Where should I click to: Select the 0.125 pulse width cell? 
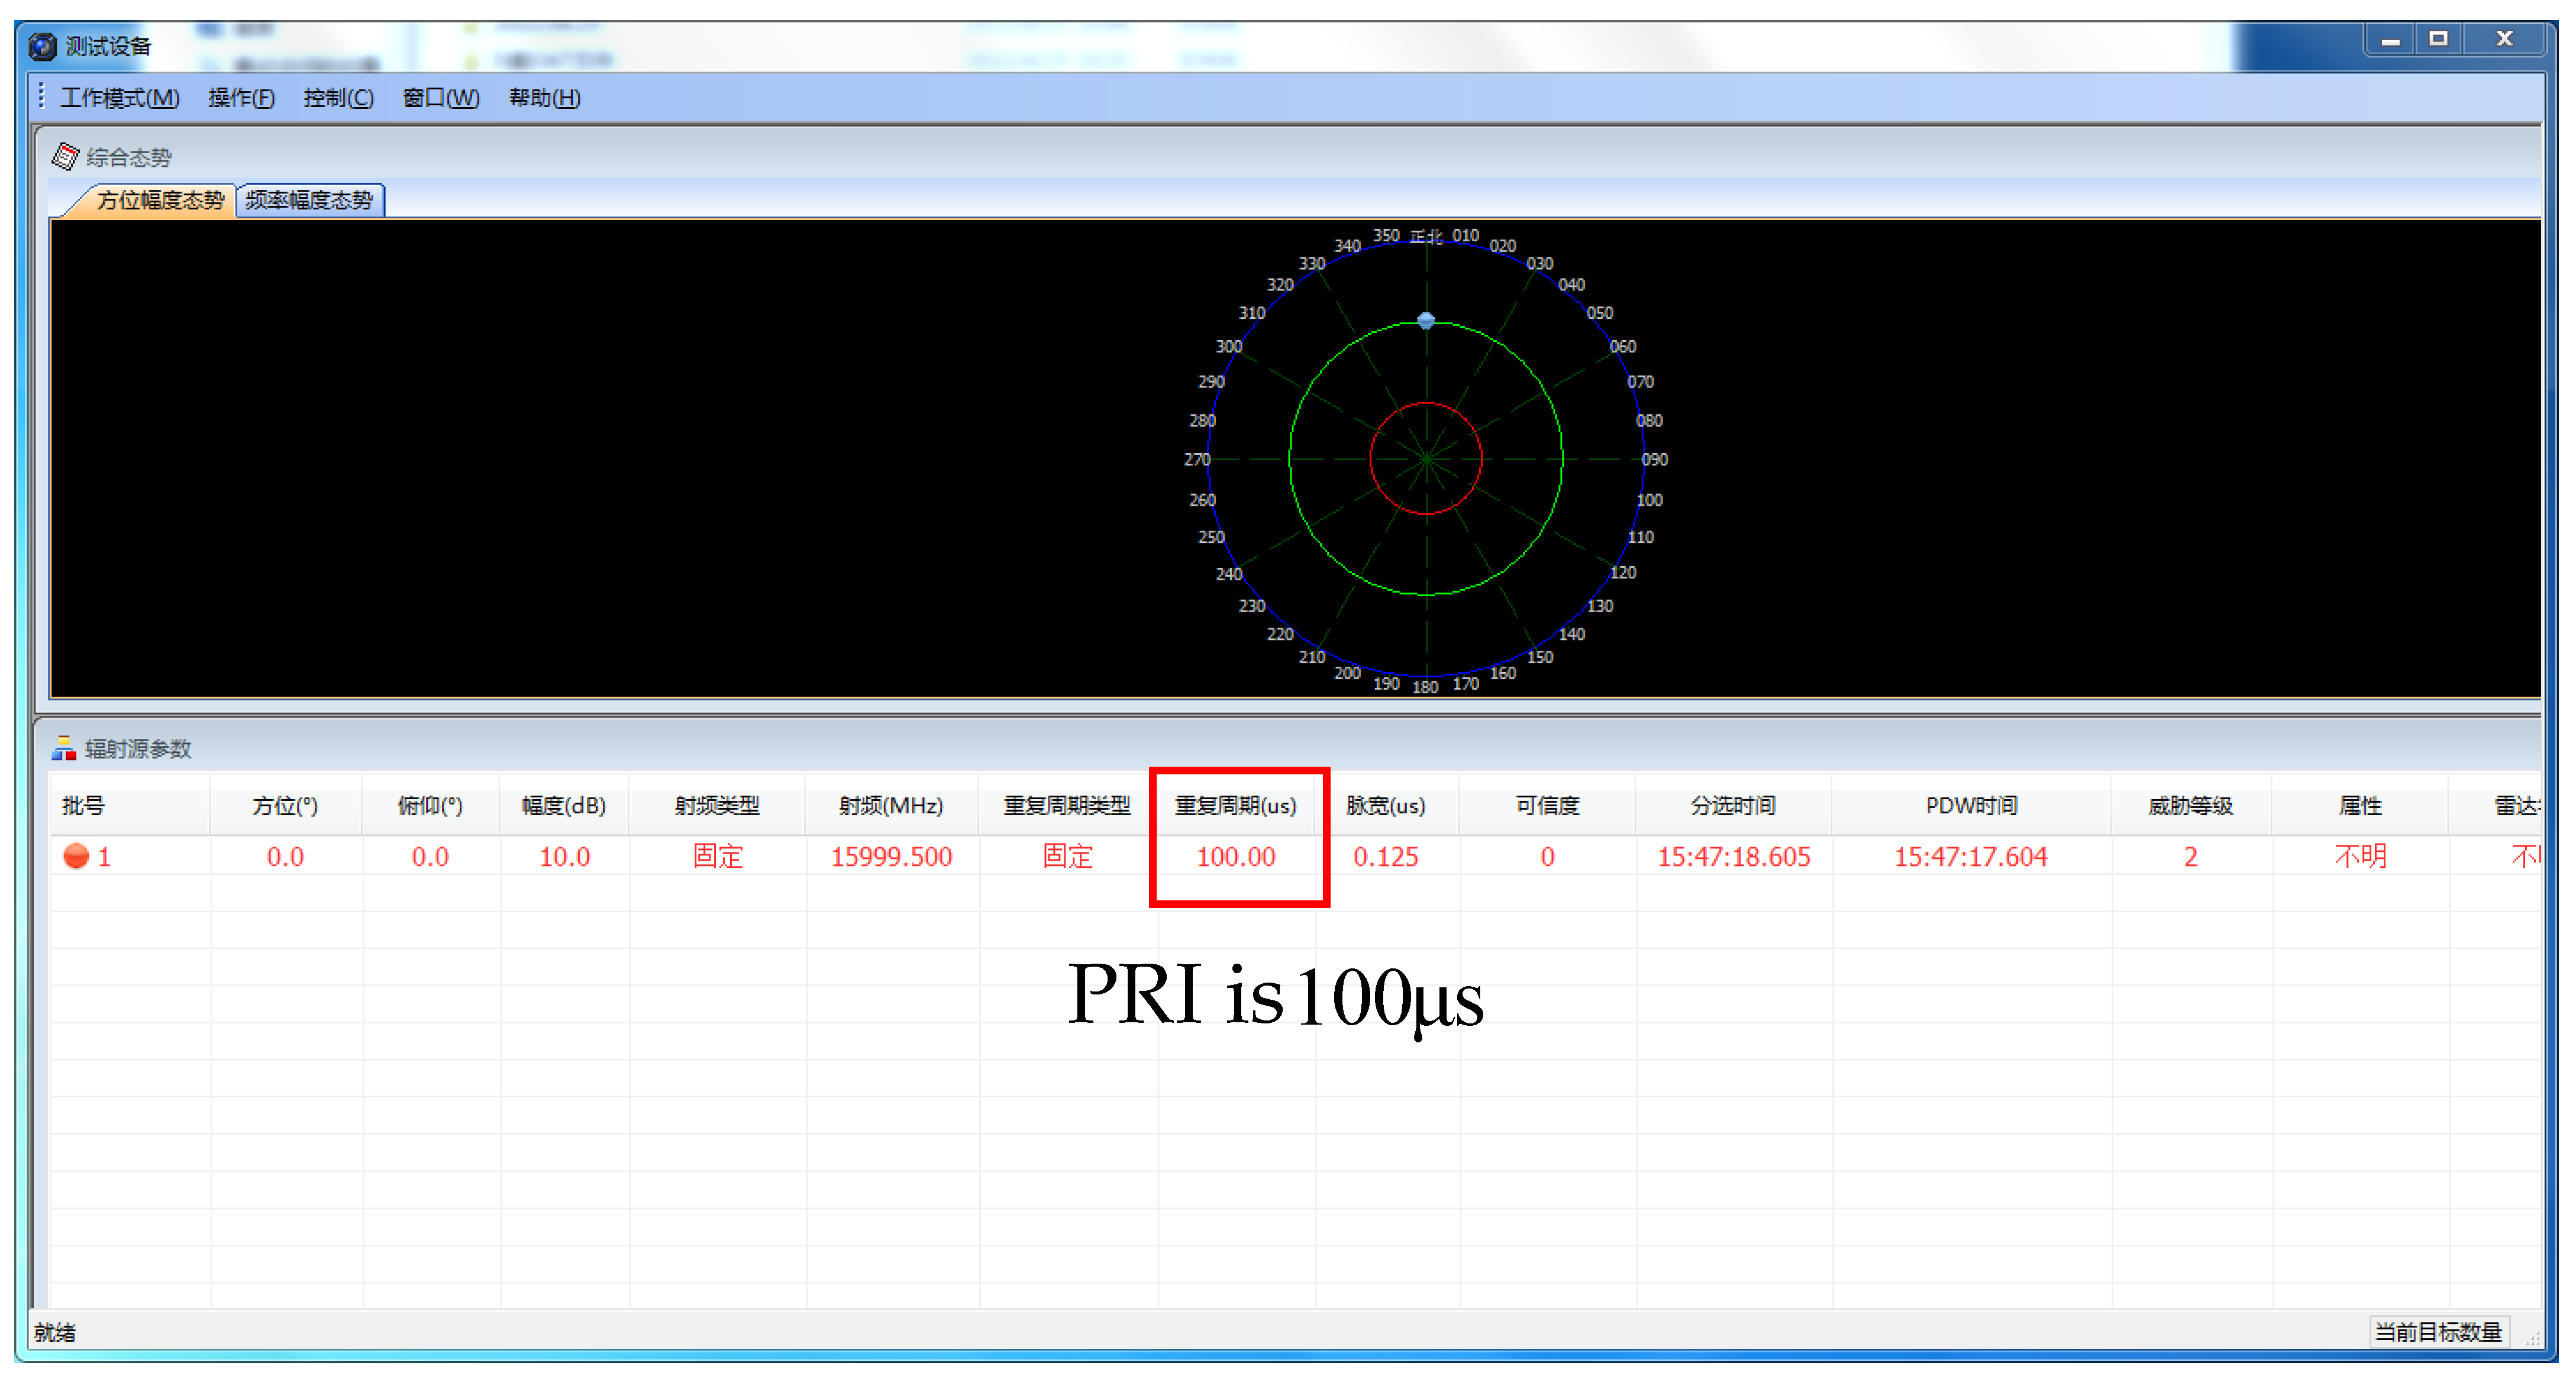click(x=1386, y=857)
